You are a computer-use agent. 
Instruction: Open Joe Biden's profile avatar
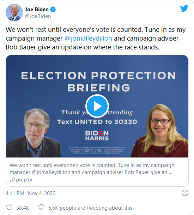pyautogui.click(x=14, y=12)
